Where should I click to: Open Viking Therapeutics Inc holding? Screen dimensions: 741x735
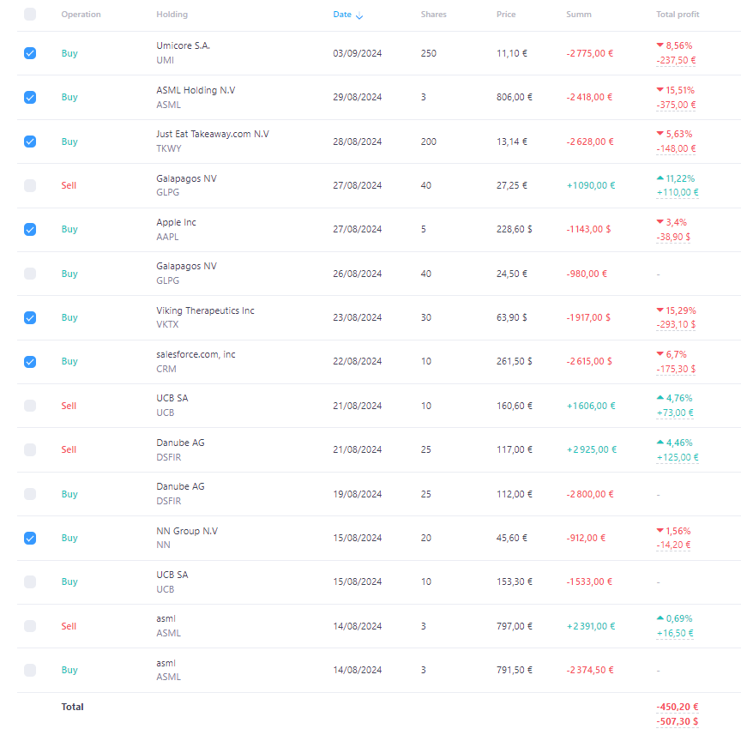pos(205,310)
